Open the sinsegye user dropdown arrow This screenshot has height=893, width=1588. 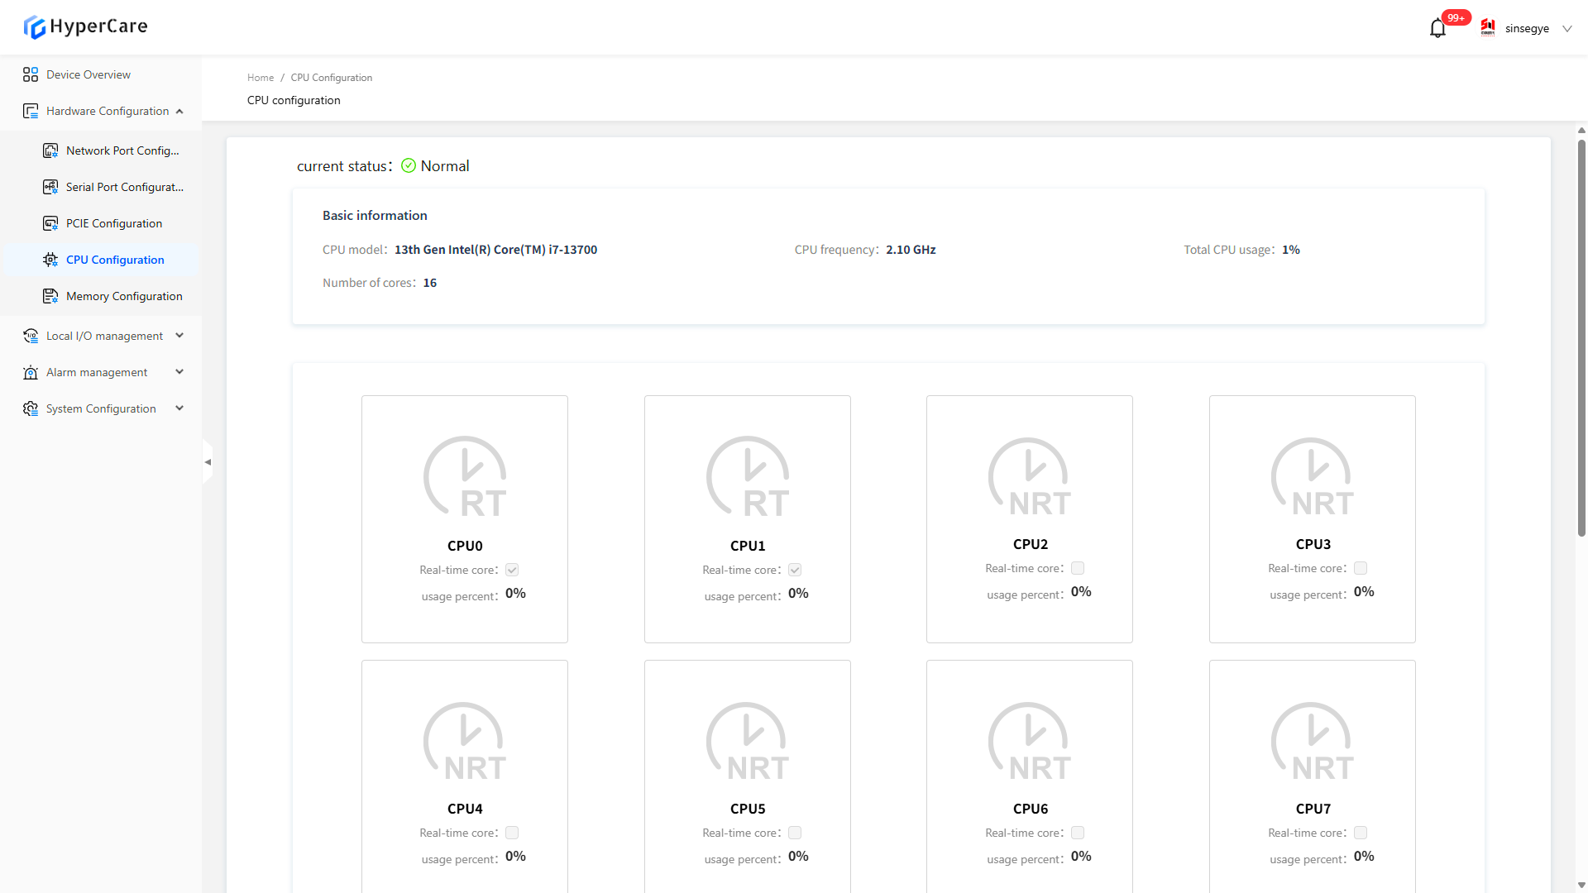click(1566, 28)
